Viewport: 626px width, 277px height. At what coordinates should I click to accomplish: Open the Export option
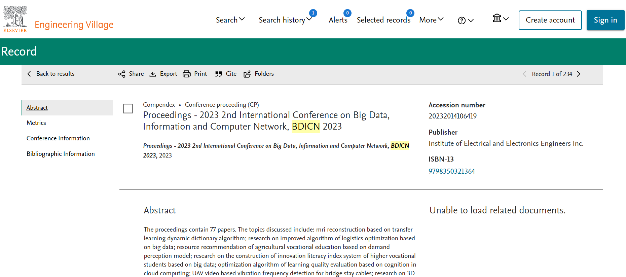169,74
